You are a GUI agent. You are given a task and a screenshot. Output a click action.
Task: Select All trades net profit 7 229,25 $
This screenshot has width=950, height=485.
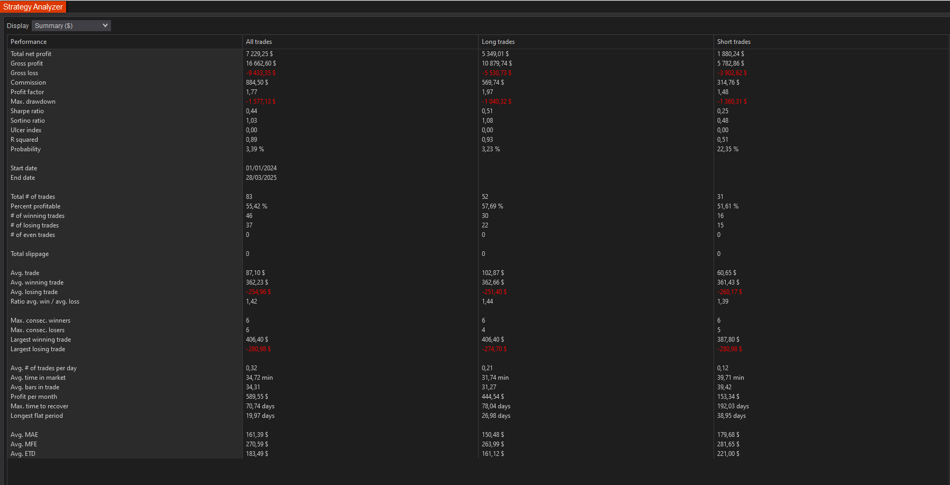259,54
